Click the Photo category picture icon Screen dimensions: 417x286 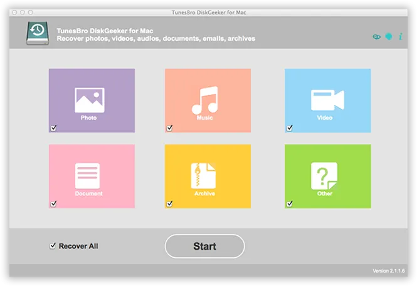pos(88,100)
